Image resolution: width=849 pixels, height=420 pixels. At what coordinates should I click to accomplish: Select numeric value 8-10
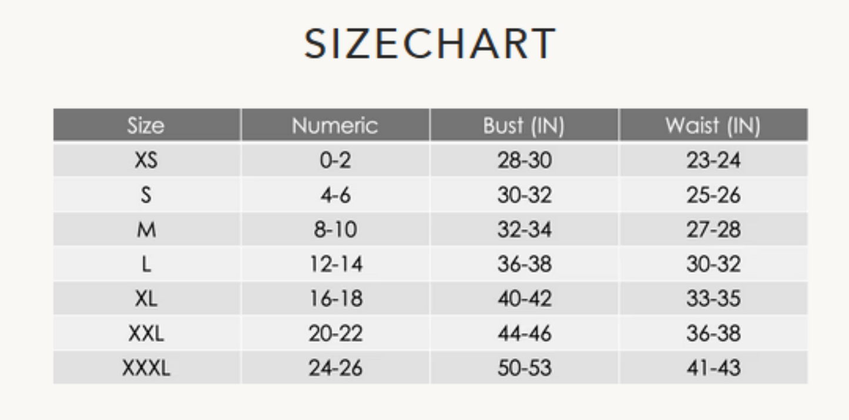click(335, 230)
